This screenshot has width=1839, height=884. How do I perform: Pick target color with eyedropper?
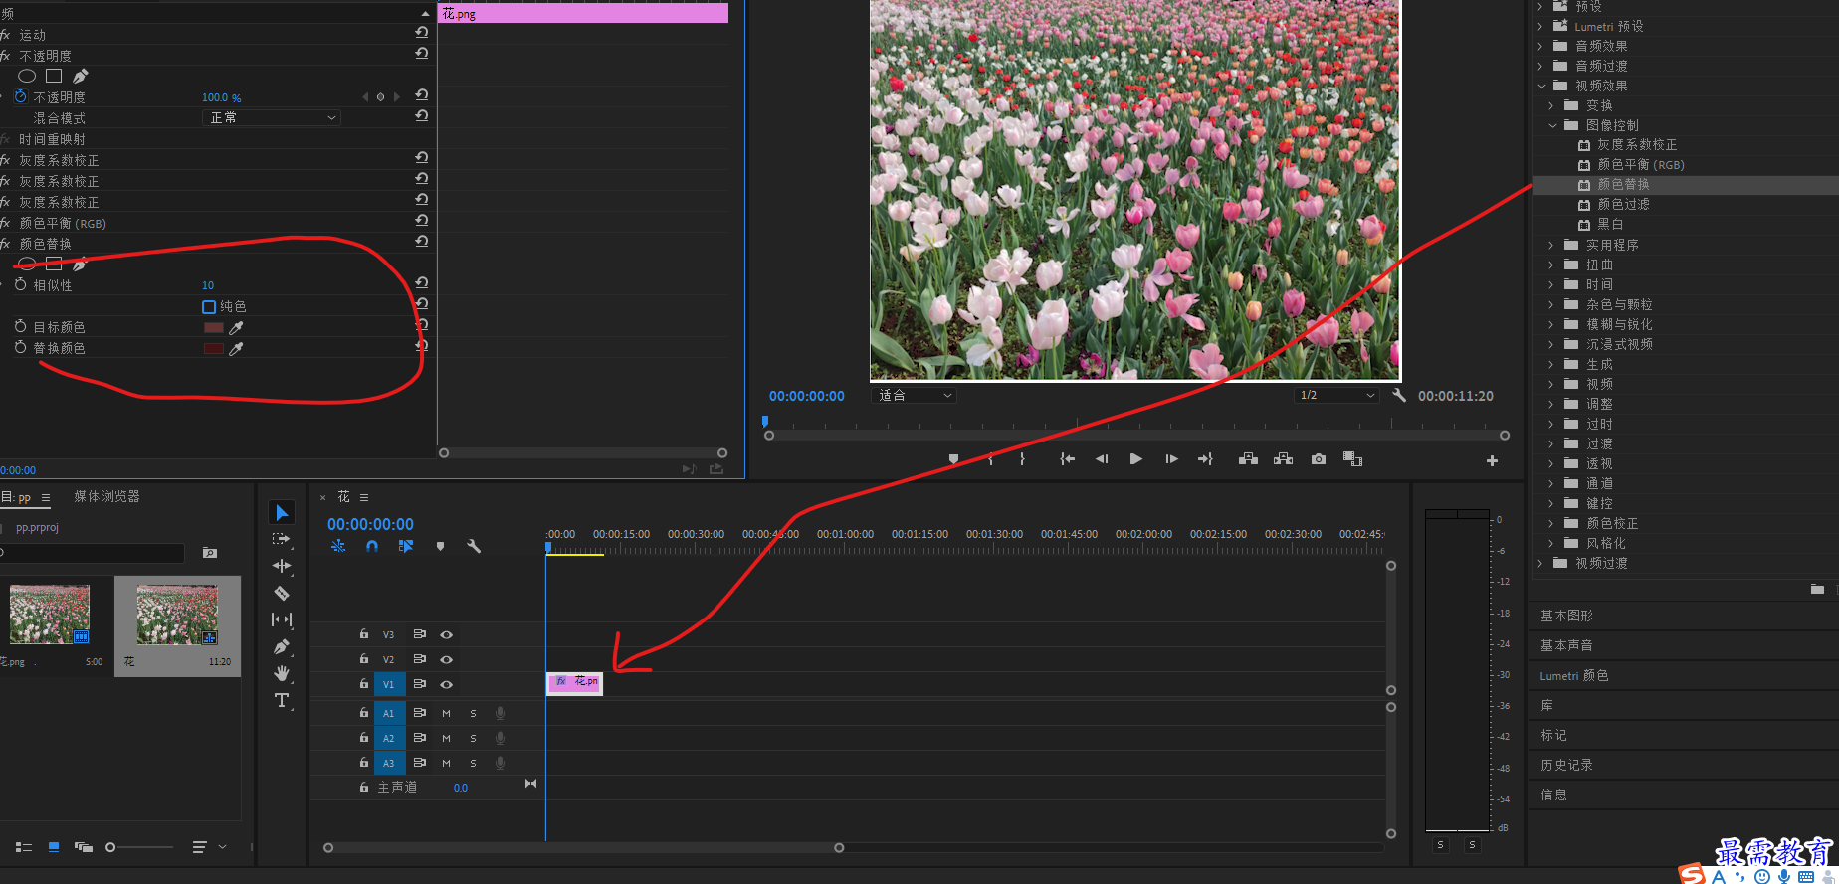(x=236, y=327)
